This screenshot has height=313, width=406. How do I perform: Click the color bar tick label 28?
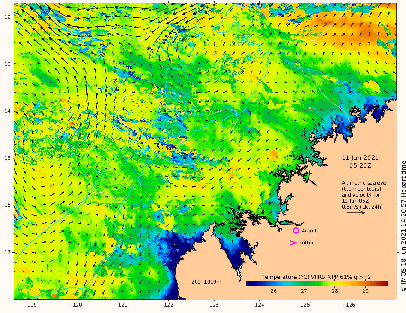(x=335, y=291)
